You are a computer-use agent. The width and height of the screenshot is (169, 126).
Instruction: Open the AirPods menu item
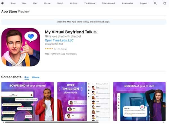[x=74, y=3]
